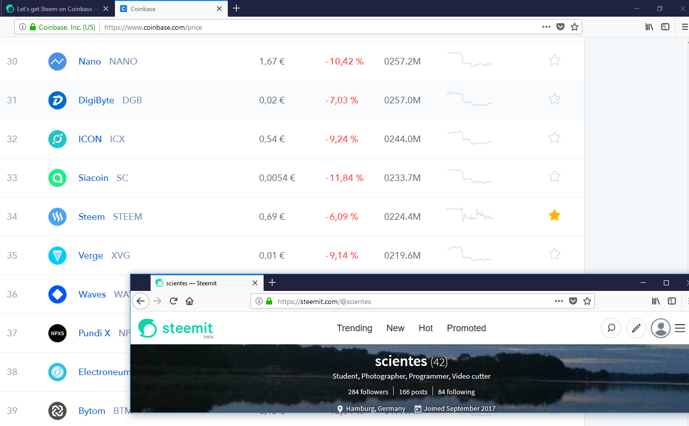Viewport: 689px width, 426px height.
Task: Bookmark the Steemit page with the star
Action: pyautogui.click(x=587, y=301)
